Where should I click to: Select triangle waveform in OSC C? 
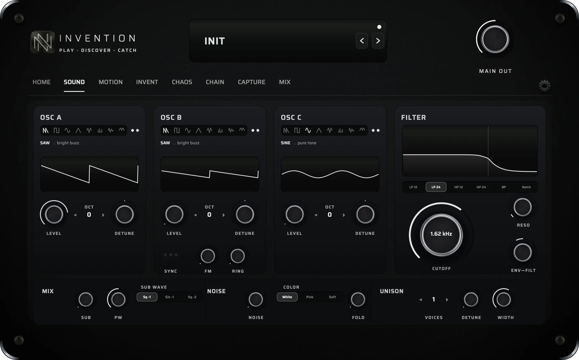319,130
